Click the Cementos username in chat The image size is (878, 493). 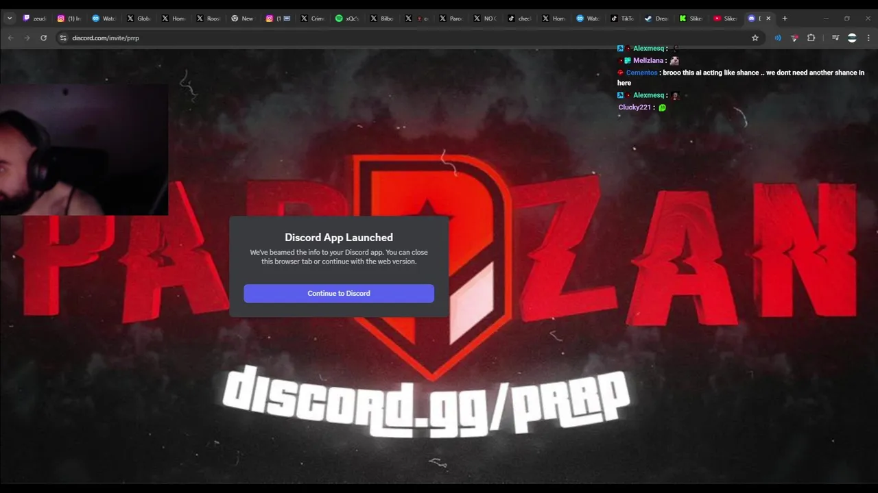click(641, 73)
